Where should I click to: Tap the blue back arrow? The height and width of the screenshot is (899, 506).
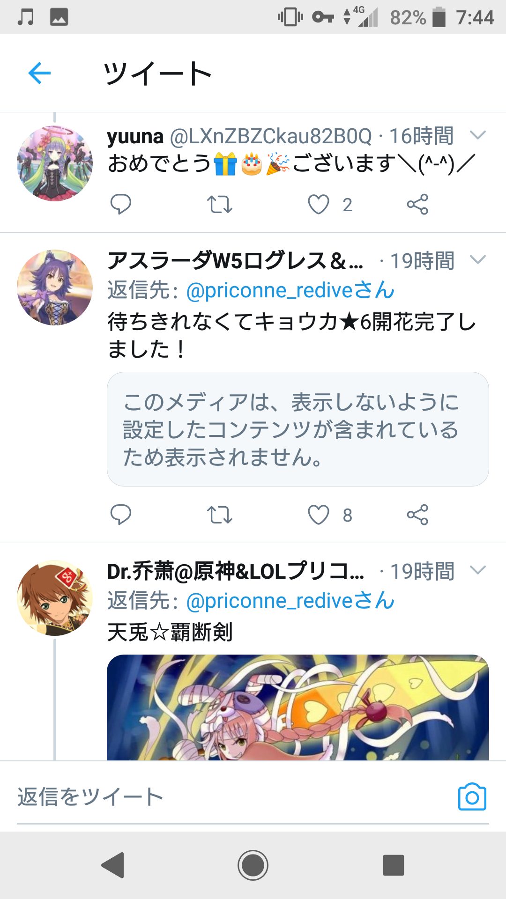coord(39,73)
